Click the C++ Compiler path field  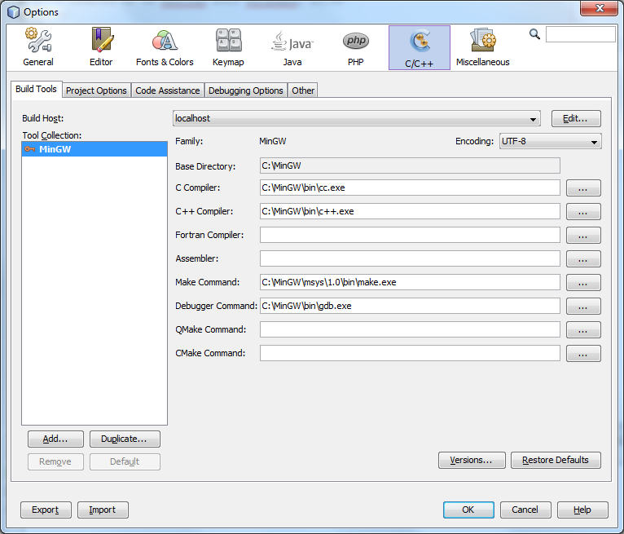[410, 211]
